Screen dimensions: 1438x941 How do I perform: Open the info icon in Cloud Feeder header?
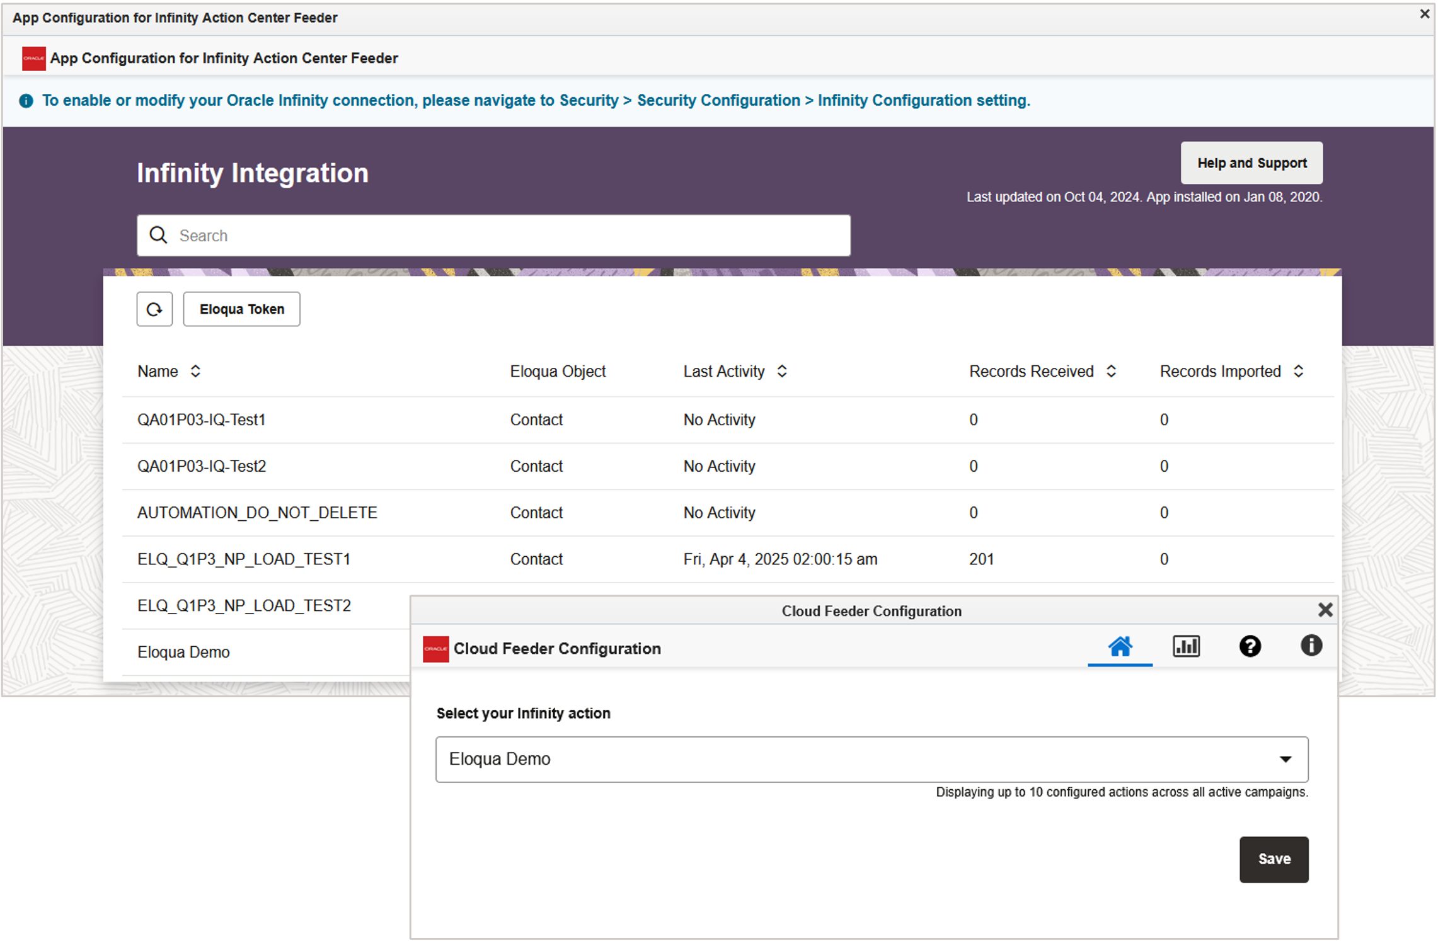(x=1311, y=646)
